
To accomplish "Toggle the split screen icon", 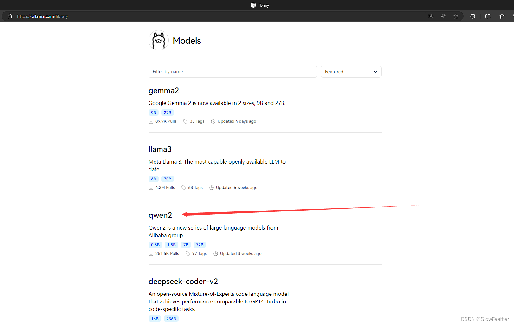I will point(488,16).
